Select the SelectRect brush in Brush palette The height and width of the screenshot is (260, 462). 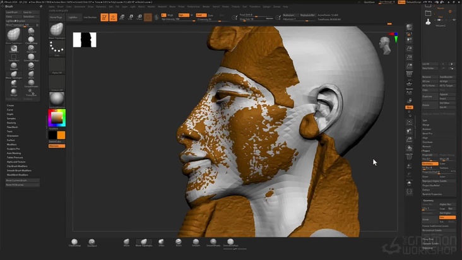click(14, 57)
